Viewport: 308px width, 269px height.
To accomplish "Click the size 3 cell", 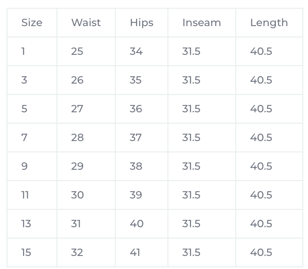I will (x=24, y=80).
